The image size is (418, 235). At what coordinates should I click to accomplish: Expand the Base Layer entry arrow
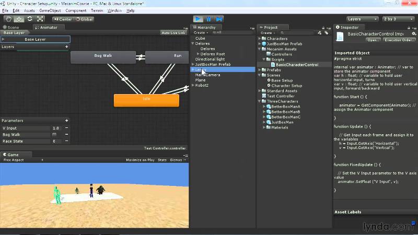[x=3, y=39]
